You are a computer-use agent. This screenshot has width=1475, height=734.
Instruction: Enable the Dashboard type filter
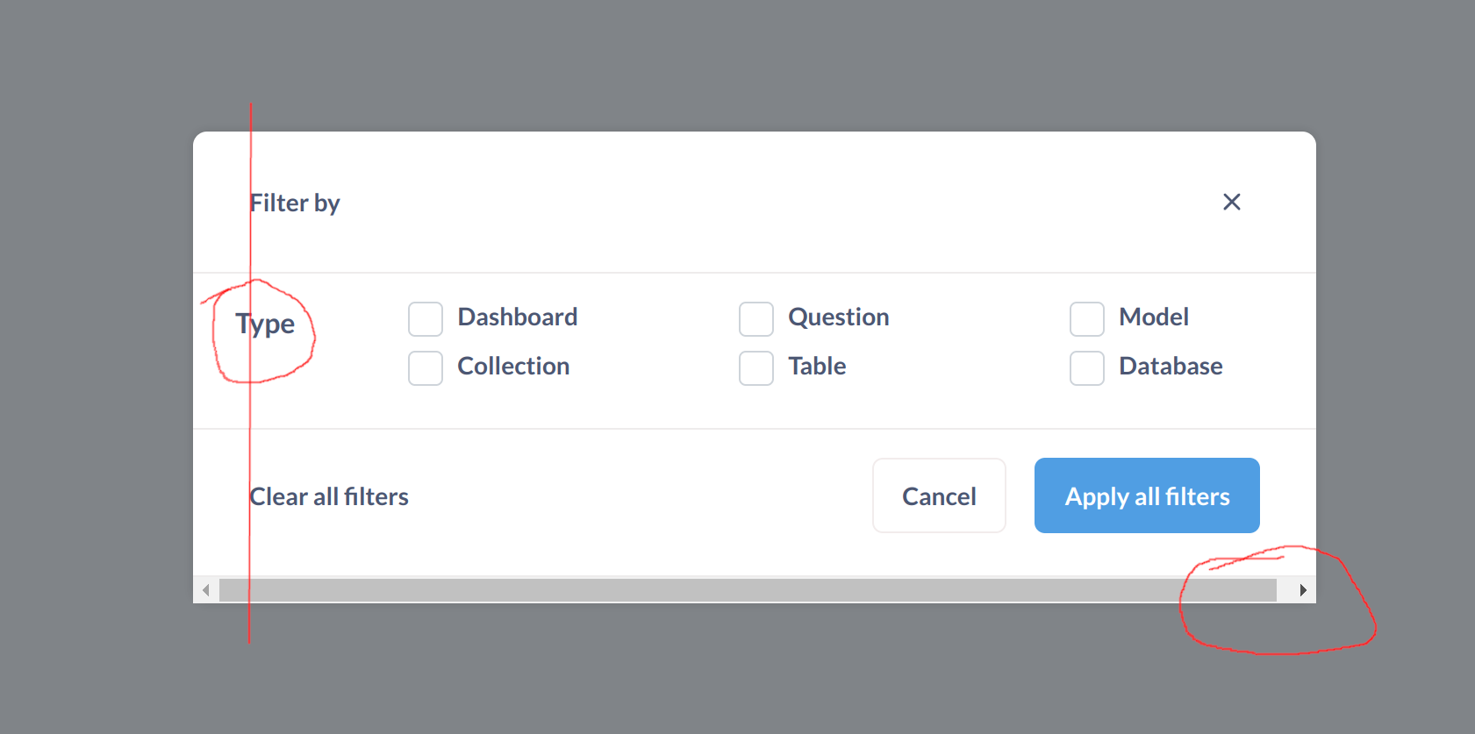point(425,318)
